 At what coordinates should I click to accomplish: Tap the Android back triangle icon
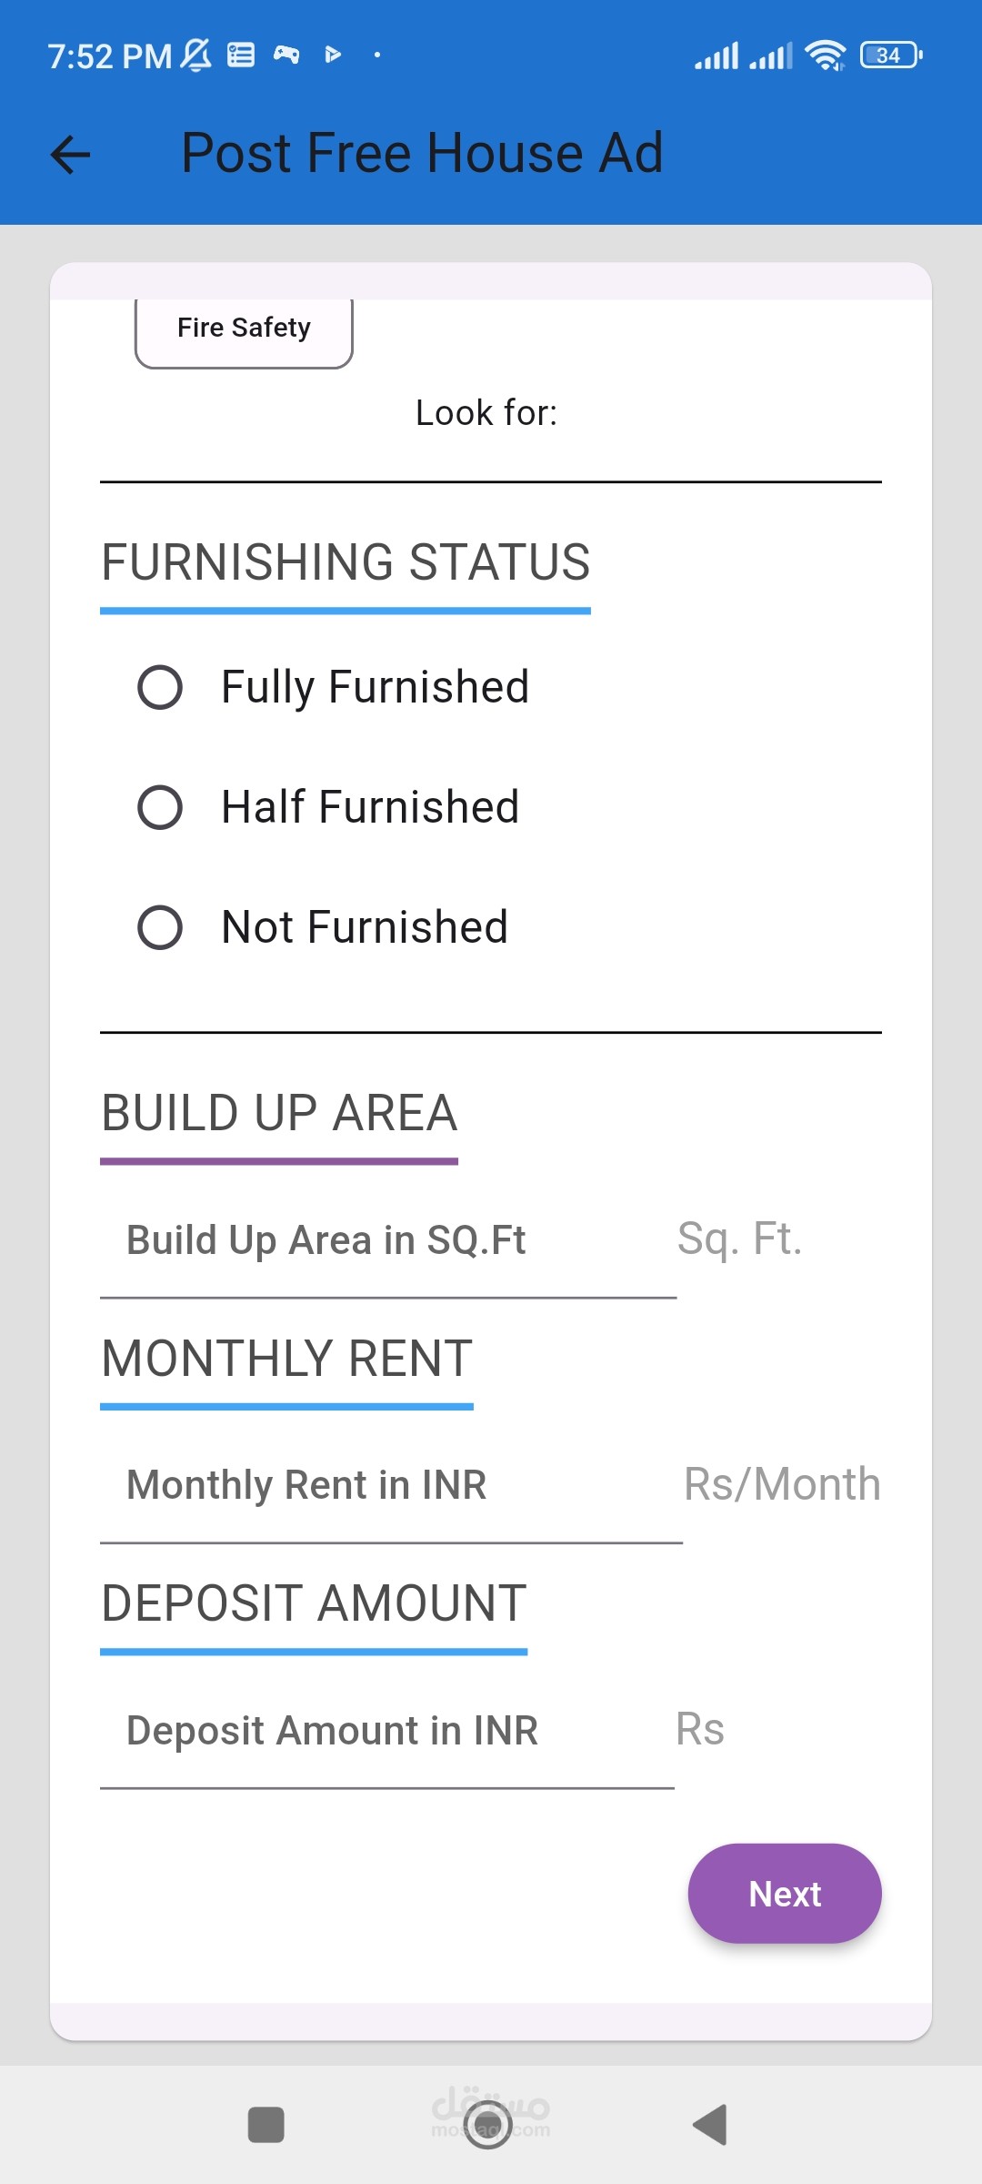(710, 2125)
